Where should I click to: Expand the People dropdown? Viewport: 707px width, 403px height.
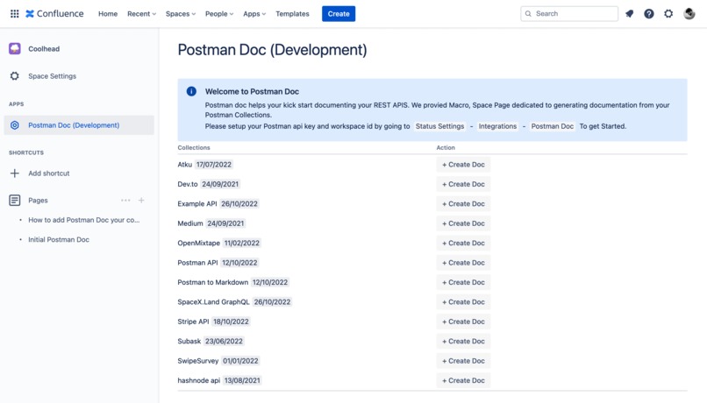[219, 13]
